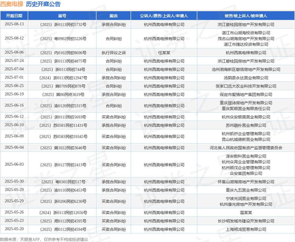This screenshot has width=295, height=242.
Task: Click defendant 重庆聚顺置业有限责任公司
Action: [x=246, y=109]
